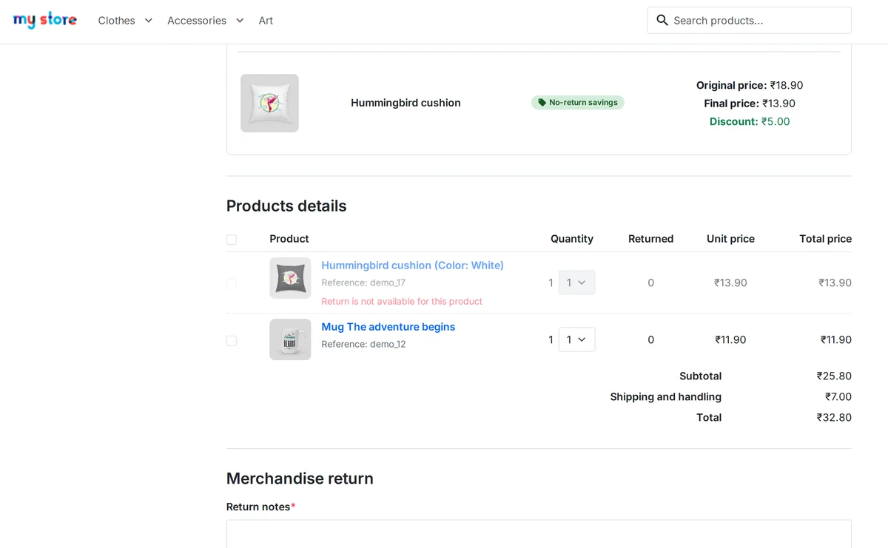The width and height of the screenshot is (888, 548).
Task: Open quantity dropdown for Mug The adventure begins
Action: 576,339
